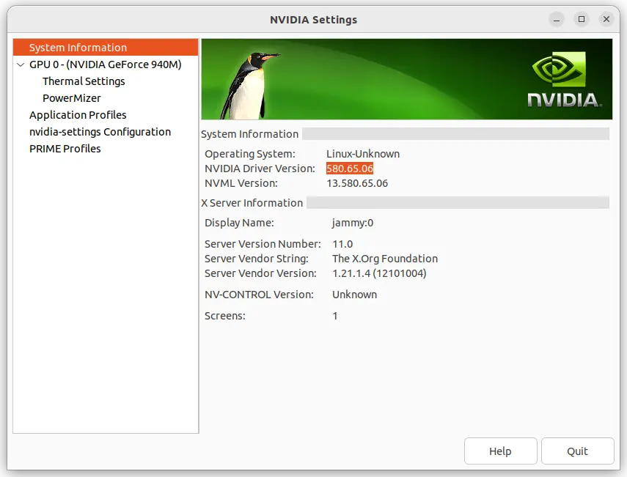Click the Screens value 1

(x=335, y=316)
